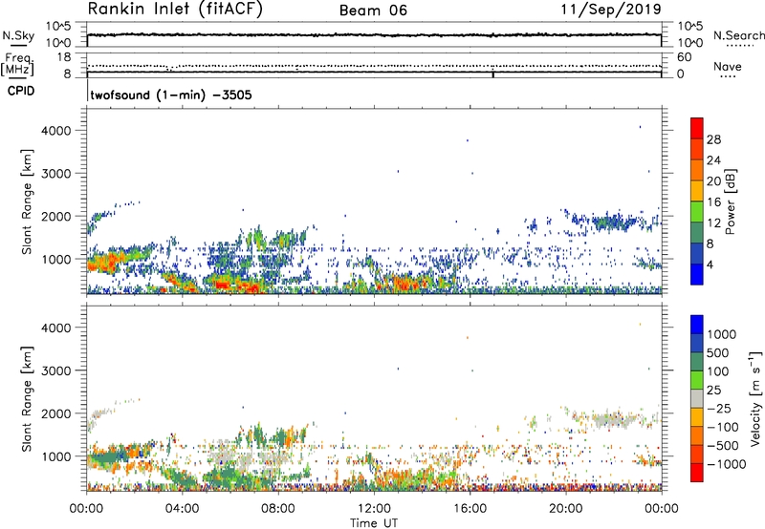This screenshot has width=765, height=529.
Task: Click the '1000' velocity scale value
Action: click(722, 334)
